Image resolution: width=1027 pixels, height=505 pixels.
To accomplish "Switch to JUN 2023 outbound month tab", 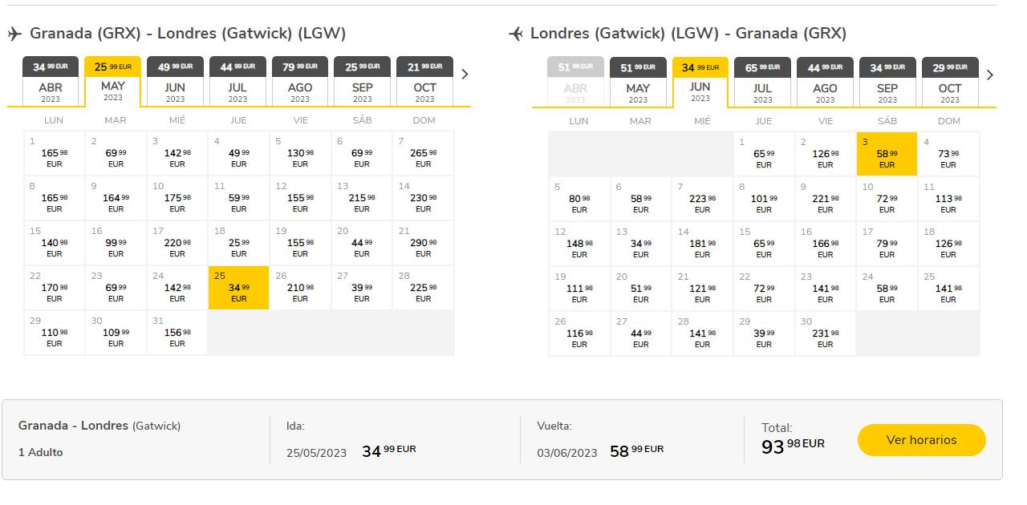I will click(175, 82).
